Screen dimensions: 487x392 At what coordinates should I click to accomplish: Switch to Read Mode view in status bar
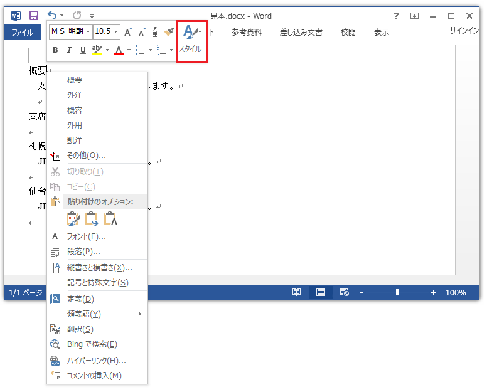click(x=296, y=292)
